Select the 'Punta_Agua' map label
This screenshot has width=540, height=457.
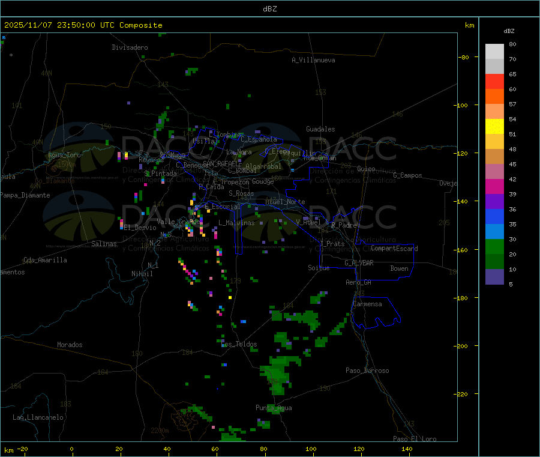coord(274,408)
